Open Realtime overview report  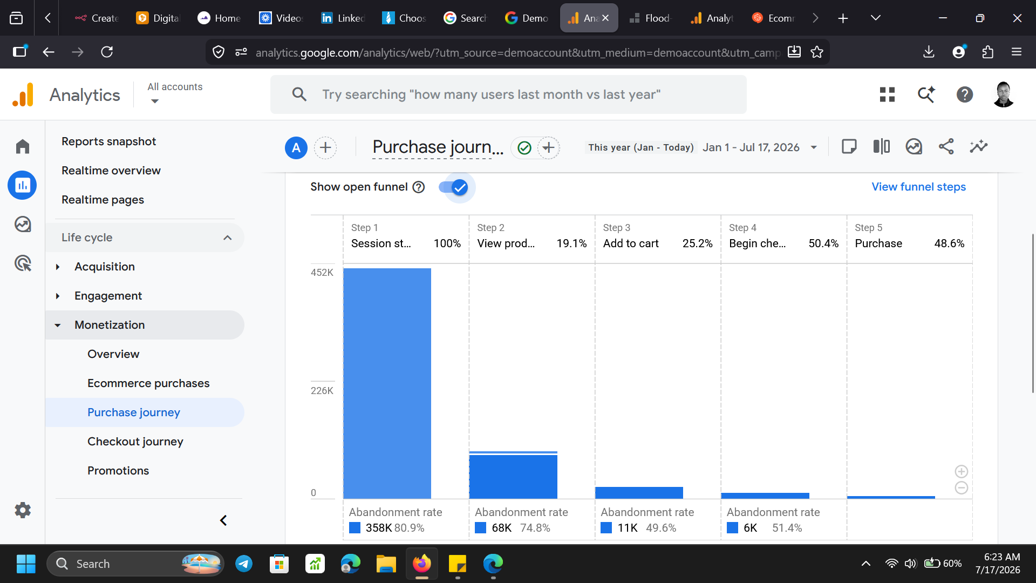pos(111,171)
